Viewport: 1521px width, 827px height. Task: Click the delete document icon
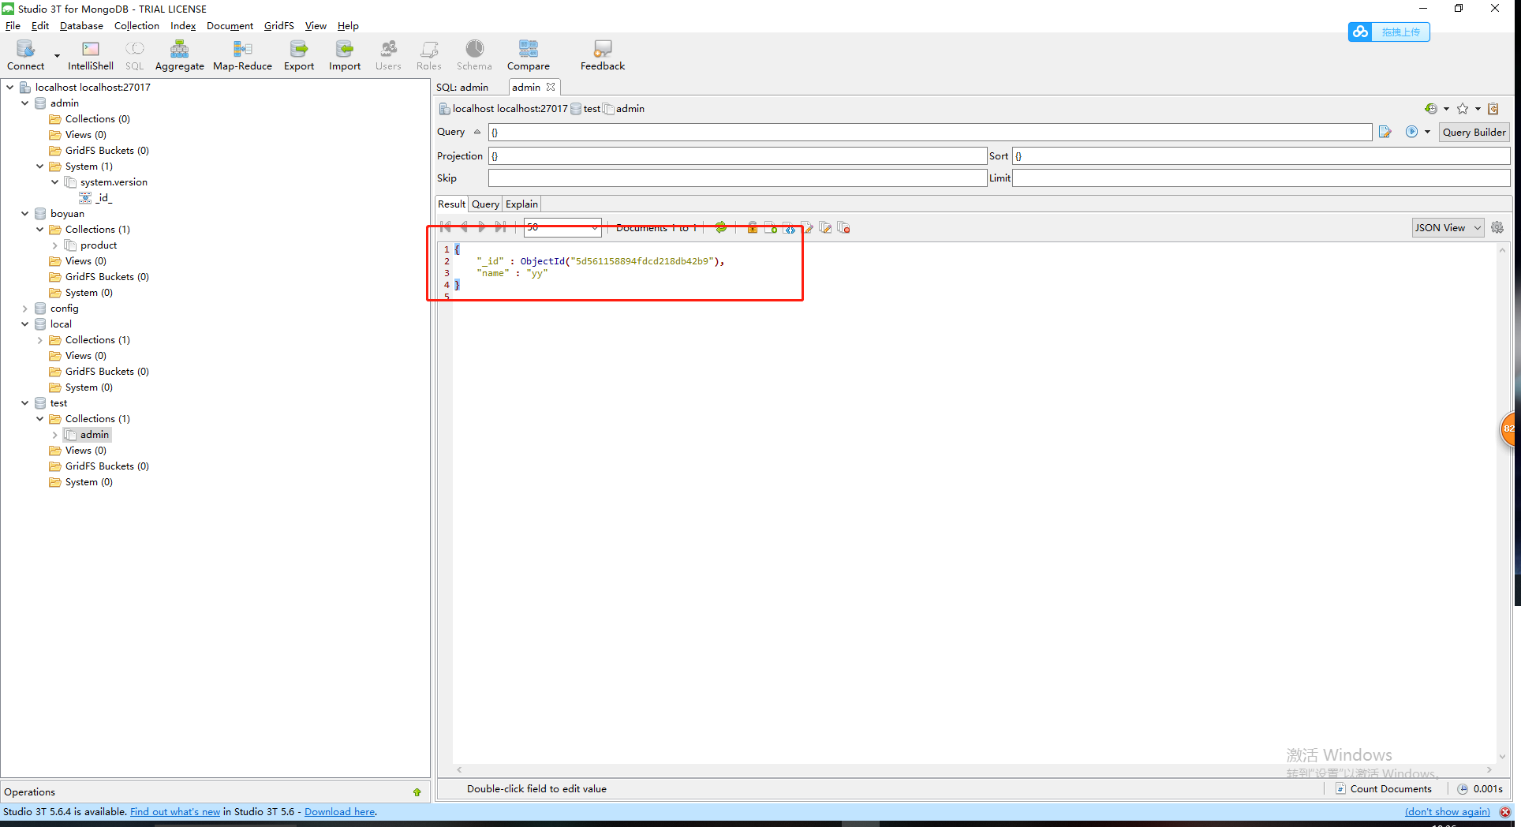tap(843, 227)
